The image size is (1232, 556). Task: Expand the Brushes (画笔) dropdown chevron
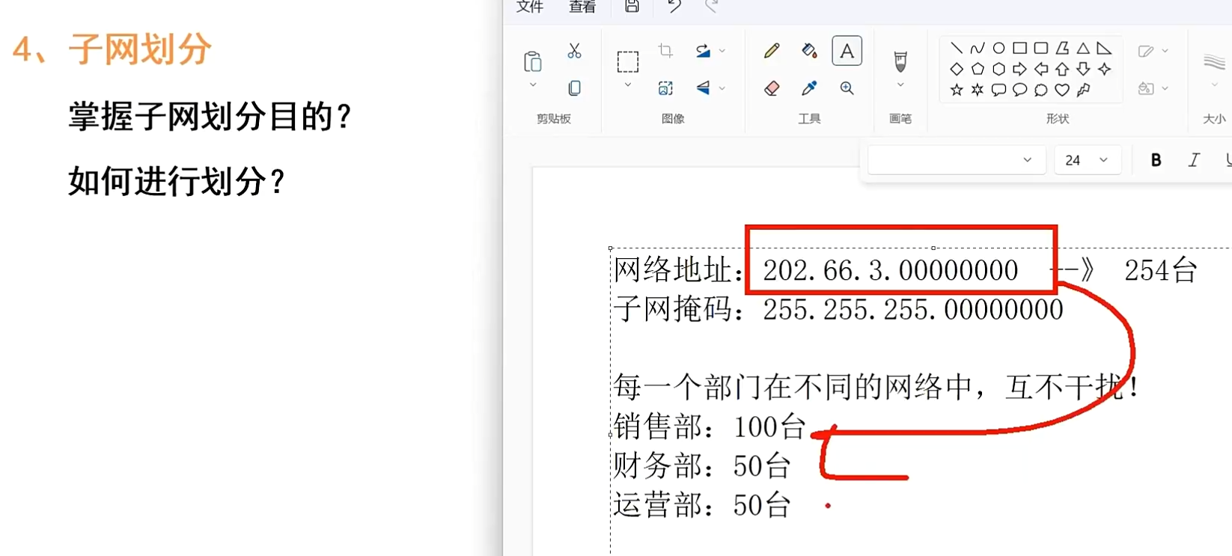tap(900, 85)
